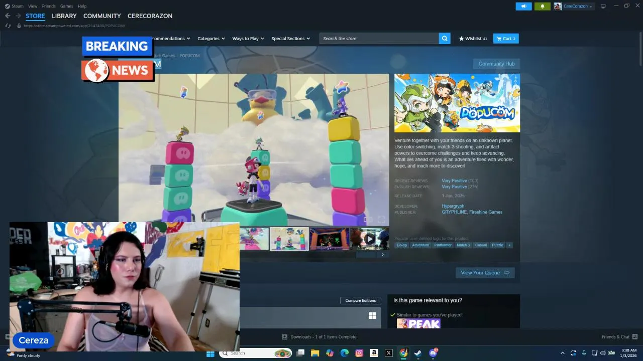Click the volume icon in system tray
The width and height of the screenshot is (643, 361).
click(x=602, y=353)
